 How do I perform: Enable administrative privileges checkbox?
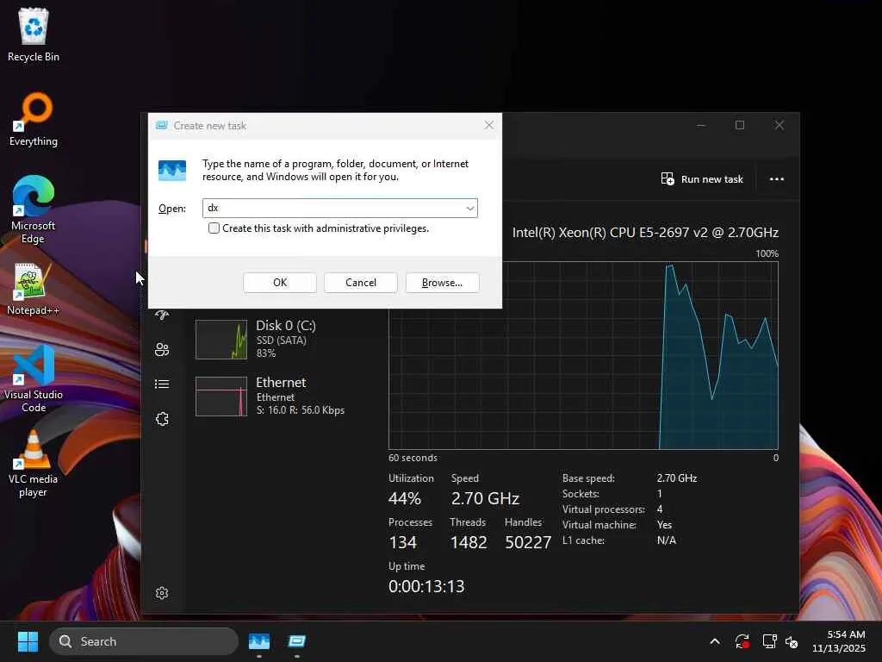(x=214, y=228)
